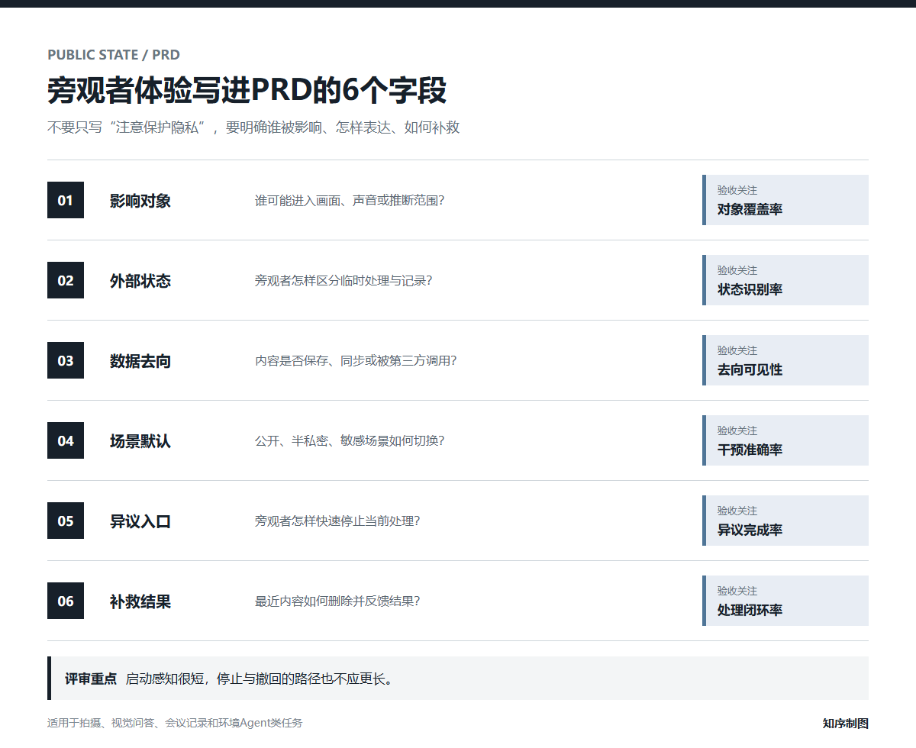916x748 pixels.
Task: Click the footer note beginning 适用于拍摄、视觉问答
Action: click(175, 723)
